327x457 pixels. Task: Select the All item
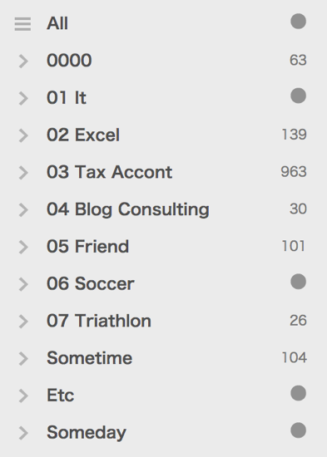(x=57, y=23)
